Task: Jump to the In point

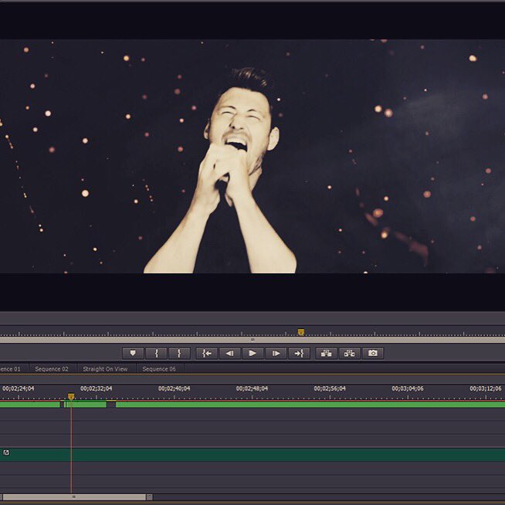Action: (207, 354)
